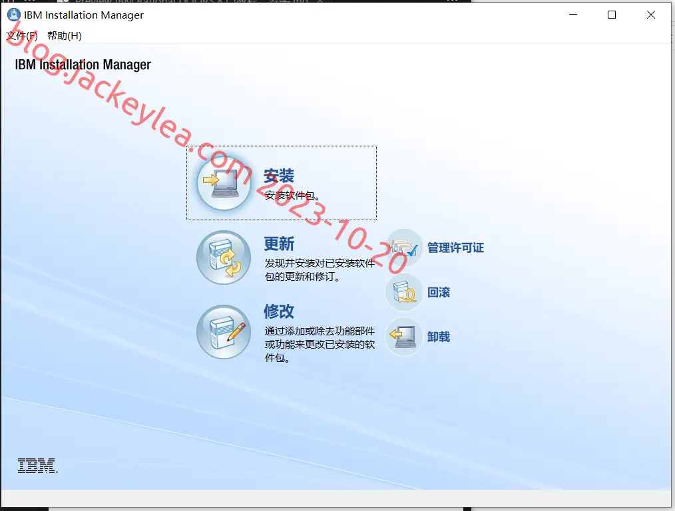Open the 文件(F) menu
675x511 pixels.
pyautogui.click(x=22, y=36)
